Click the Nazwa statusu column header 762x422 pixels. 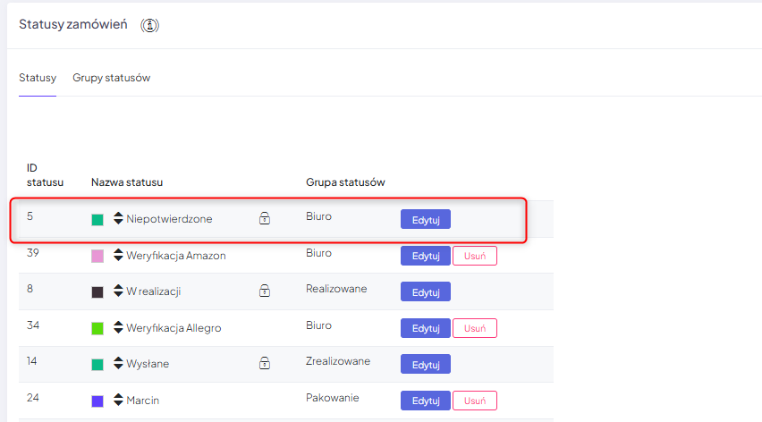[x=127, y=182]
